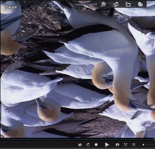Click the circular-arrow repeat icon
155x149 pixels.
(88, 145)
